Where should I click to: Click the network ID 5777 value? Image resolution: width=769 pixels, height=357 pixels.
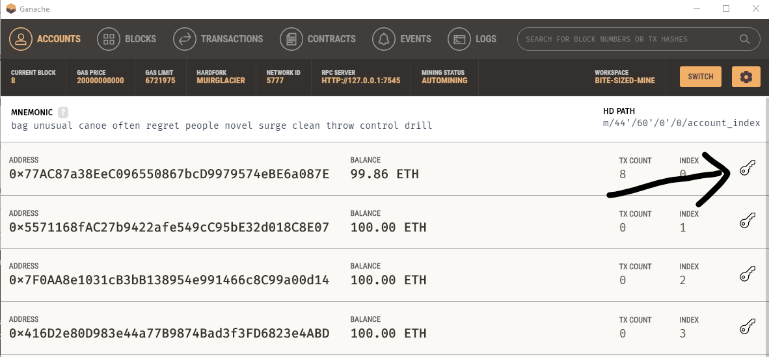(x=275, y=81)
